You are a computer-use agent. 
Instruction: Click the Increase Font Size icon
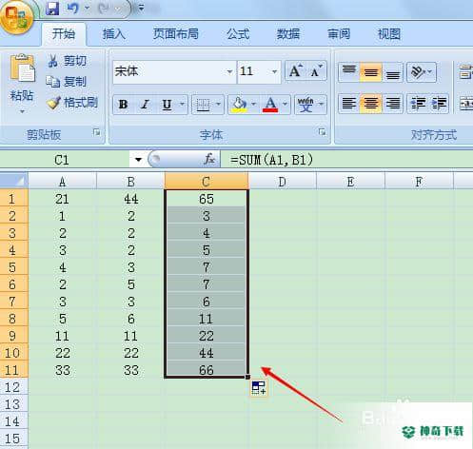point(296,71)
